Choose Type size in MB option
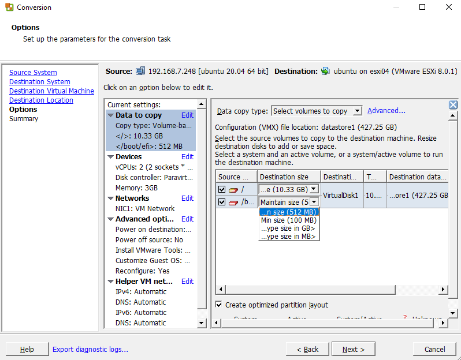This screenshot has height=360, width=461. (289, 237)
